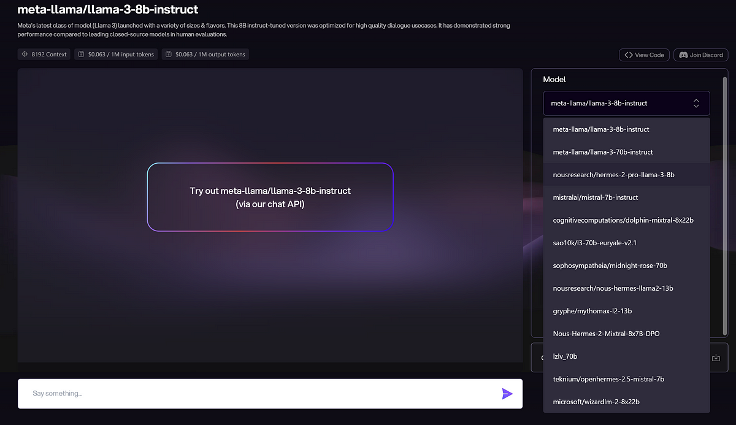Select nousresearch/hermes-2-pro-llama-3-8b model
This screenshot has height=425, width=736.
pyautogui.click(x=613, y=175)
